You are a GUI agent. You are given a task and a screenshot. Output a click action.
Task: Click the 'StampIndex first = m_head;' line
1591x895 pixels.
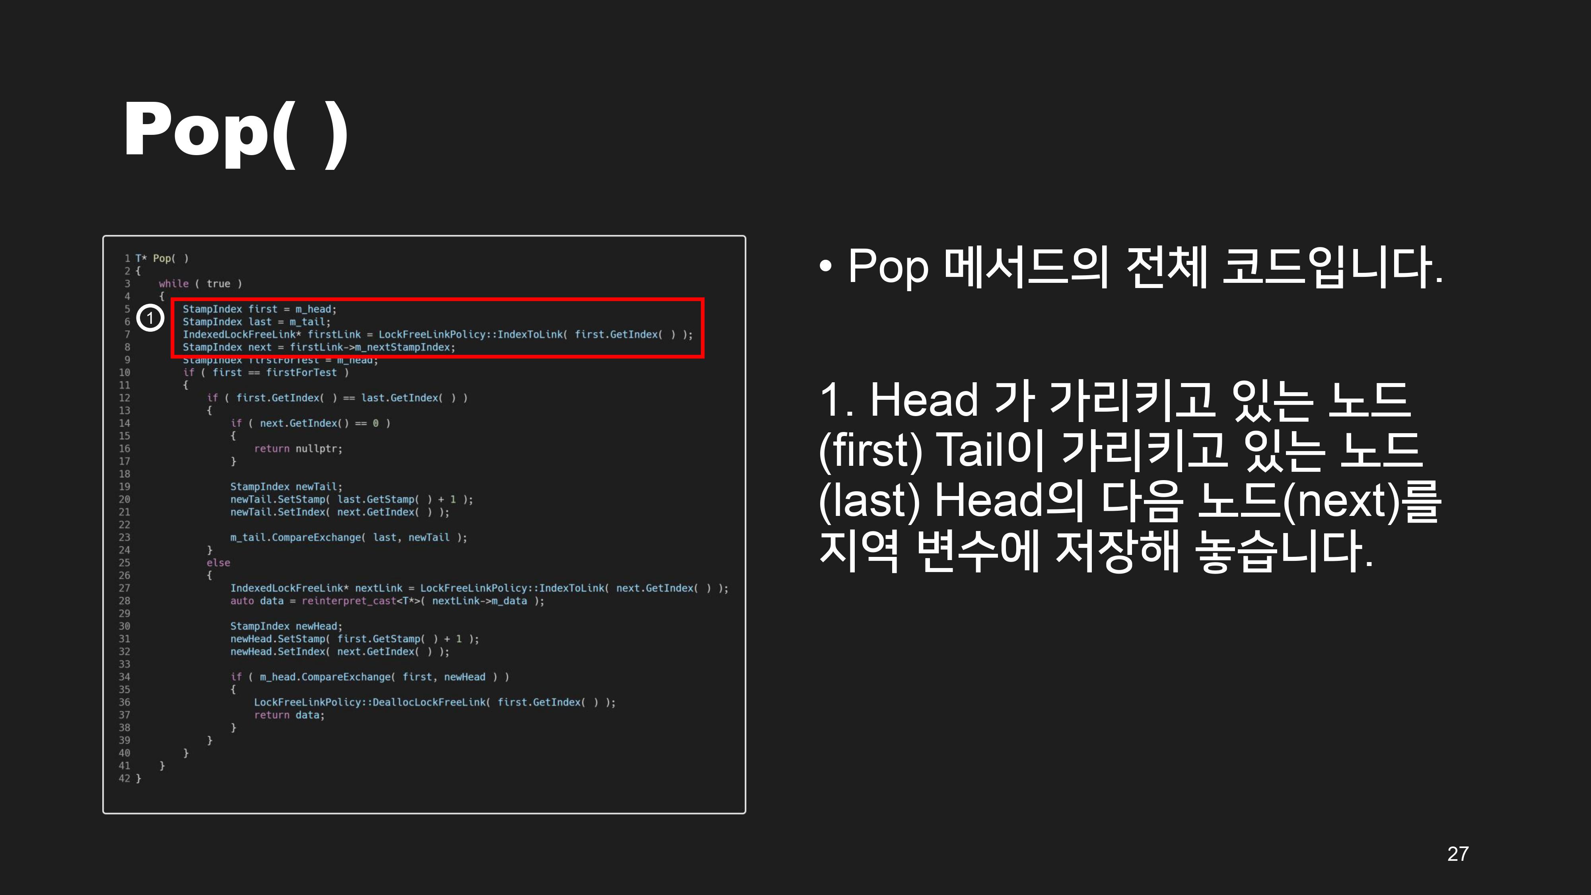click(x=259, y=309)
